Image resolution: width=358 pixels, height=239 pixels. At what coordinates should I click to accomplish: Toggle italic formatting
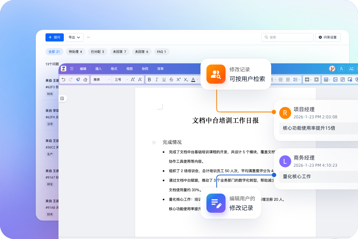tap(157, 79)
